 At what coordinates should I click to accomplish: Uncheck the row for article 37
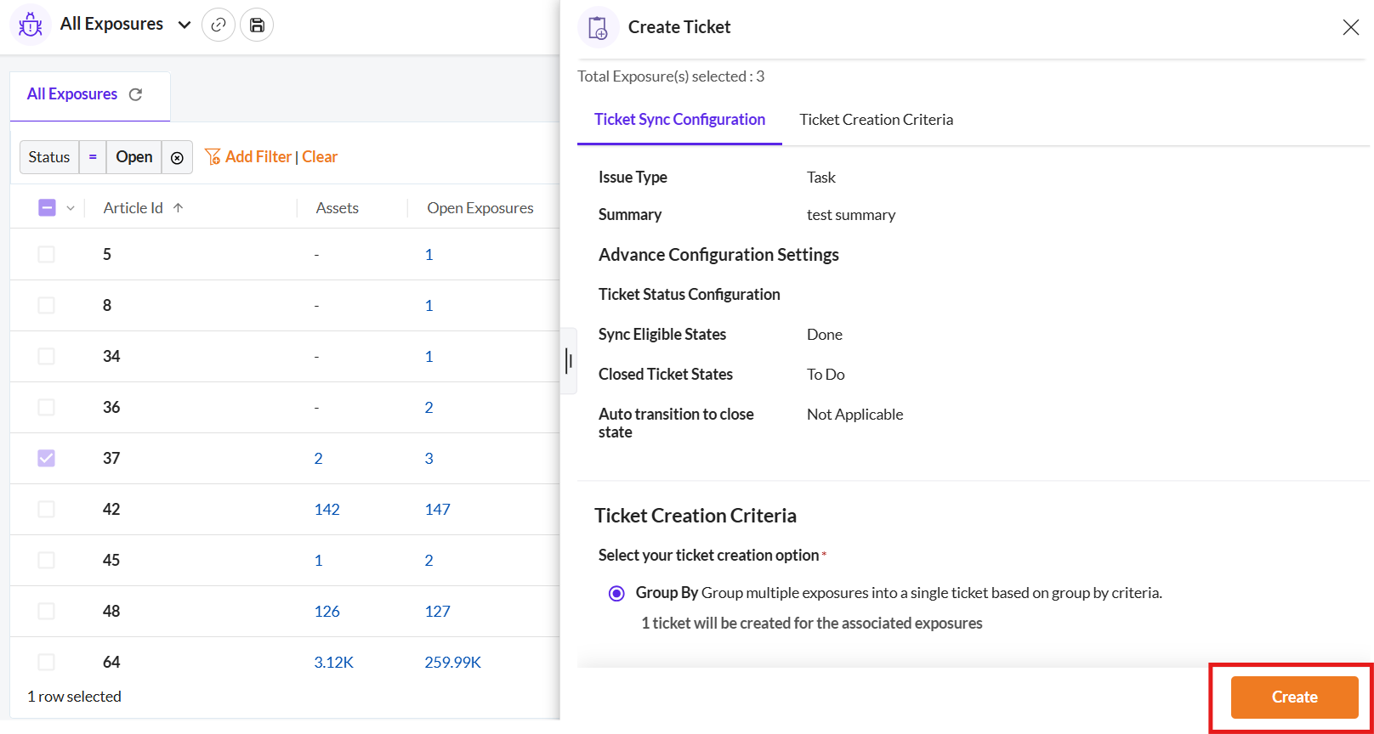(47, 459)
